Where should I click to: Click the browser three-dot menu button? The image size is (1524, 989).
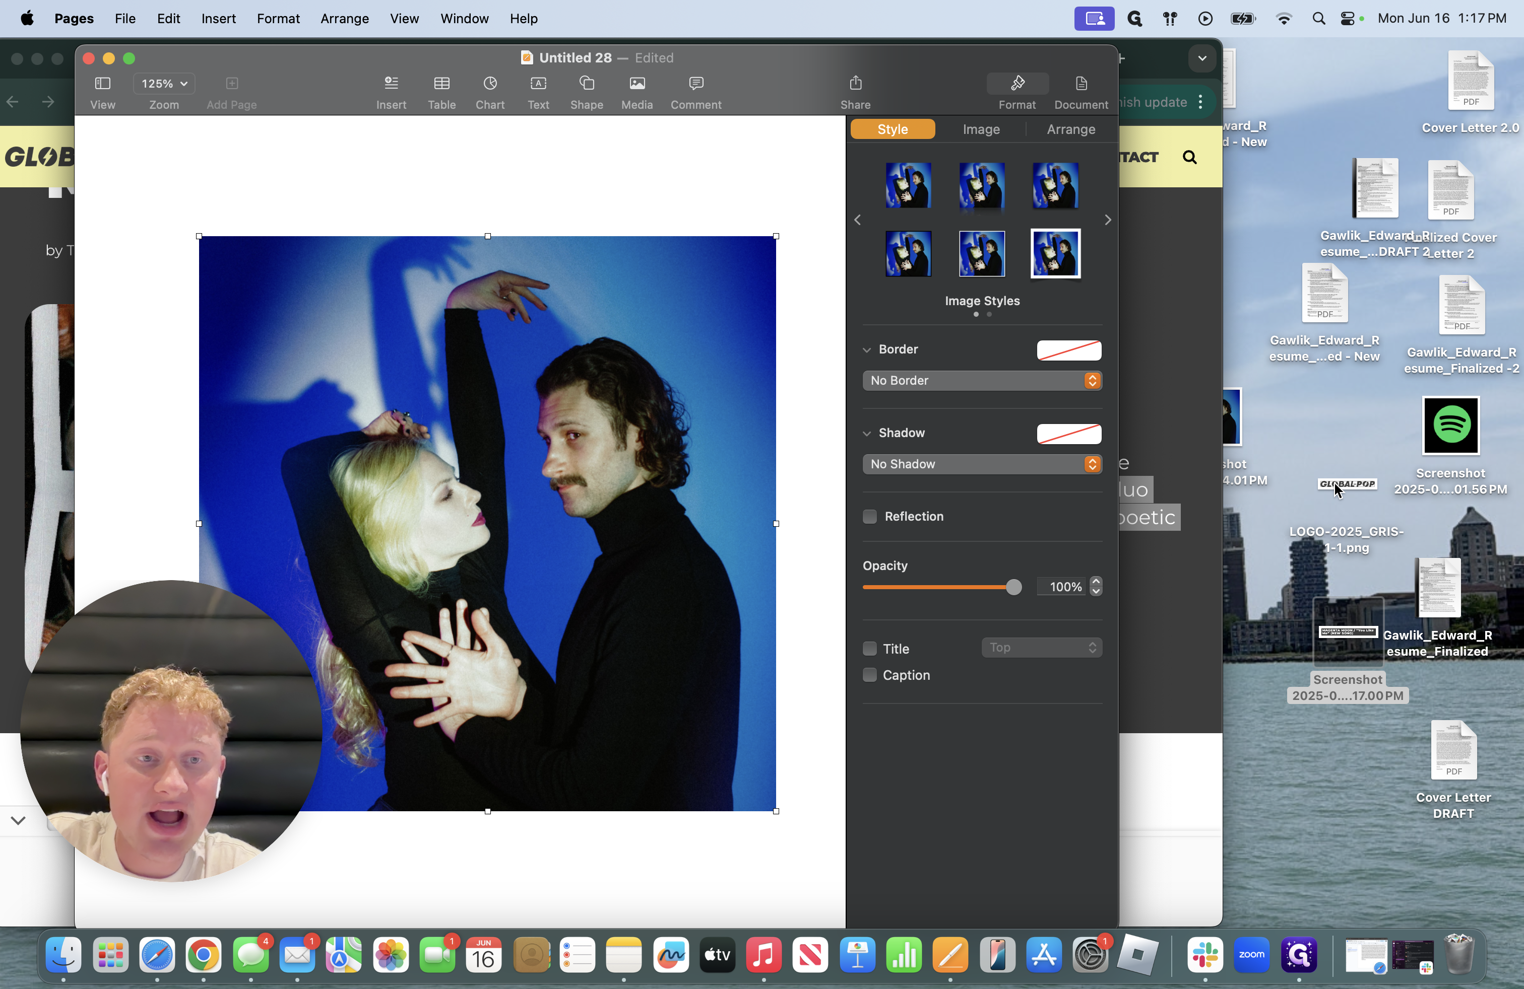1200,102
